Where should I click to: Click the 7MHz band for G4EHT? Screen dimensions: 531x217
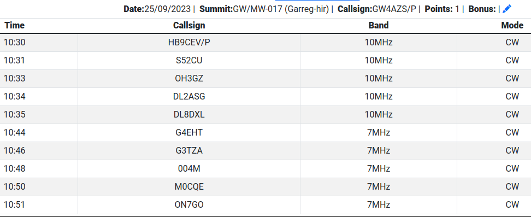[x=378, y=133]
